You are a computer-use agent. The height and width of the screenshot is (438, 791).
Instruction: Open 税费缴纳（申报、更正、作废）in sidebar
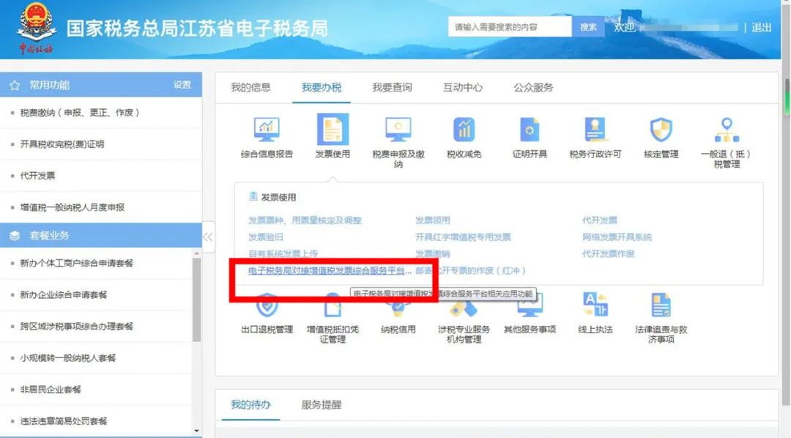[80, 113]
